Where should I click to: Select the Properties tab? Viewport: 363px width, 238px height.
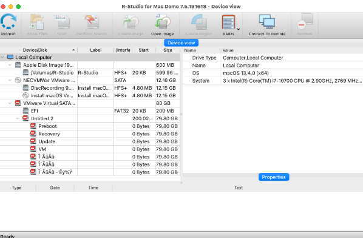tap(274, 177)
